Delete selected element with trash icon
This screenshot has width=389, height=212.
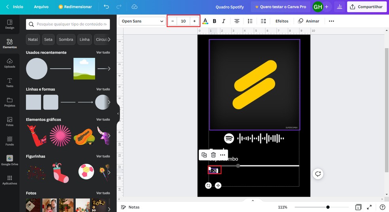[213, 155]
